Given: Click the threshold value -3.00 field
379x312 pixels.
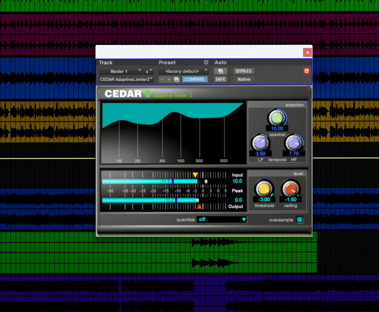Looking at the screenshot, I should (264, 199).
